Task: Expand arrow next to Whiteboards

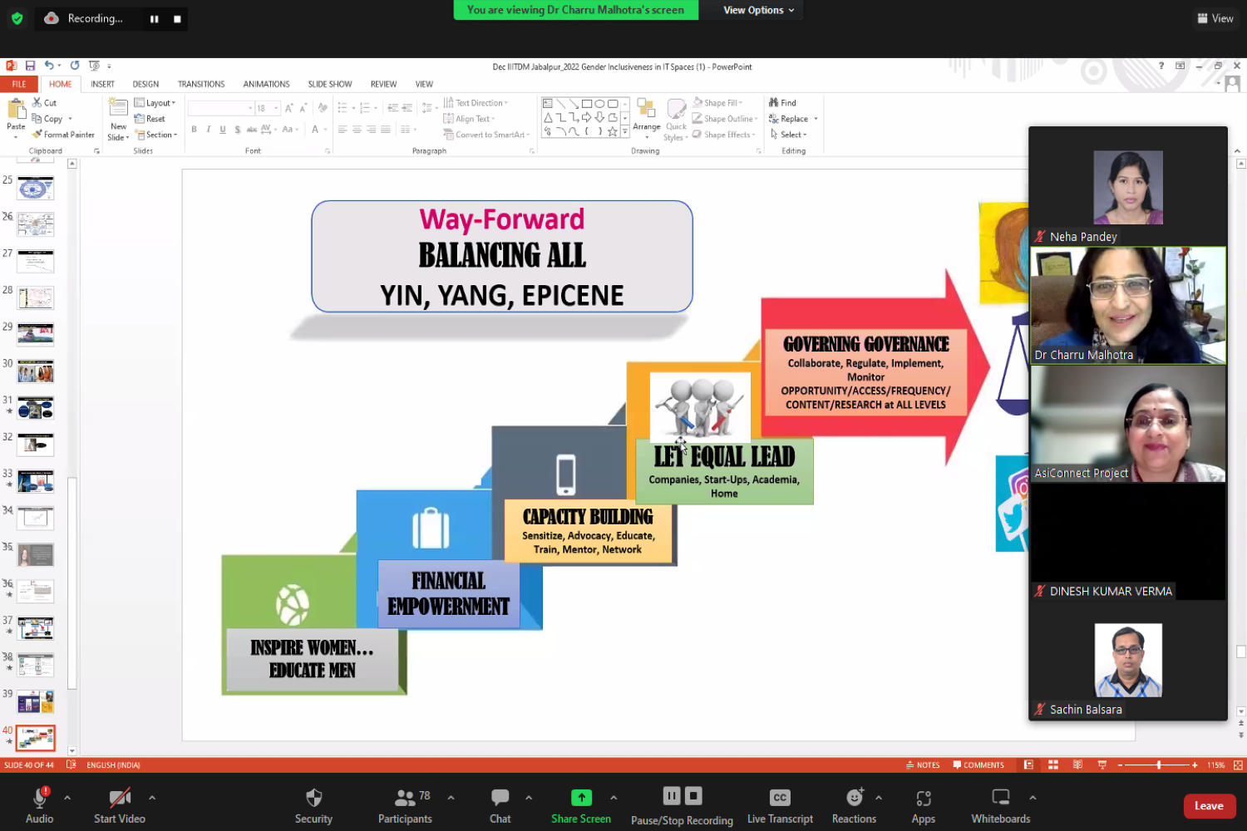Action: [x=1033, y=798]
